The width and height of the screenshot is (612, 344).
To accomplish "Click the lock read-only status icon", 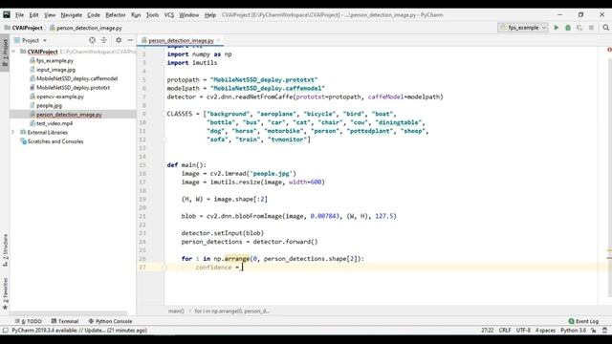I will 594,331.
